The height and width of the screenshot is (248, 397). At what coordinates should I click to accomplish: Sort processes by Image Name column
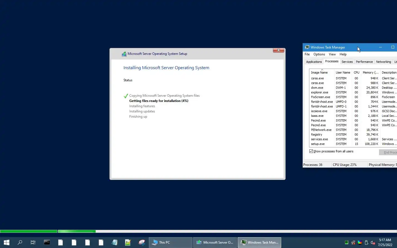pos(322,72)
